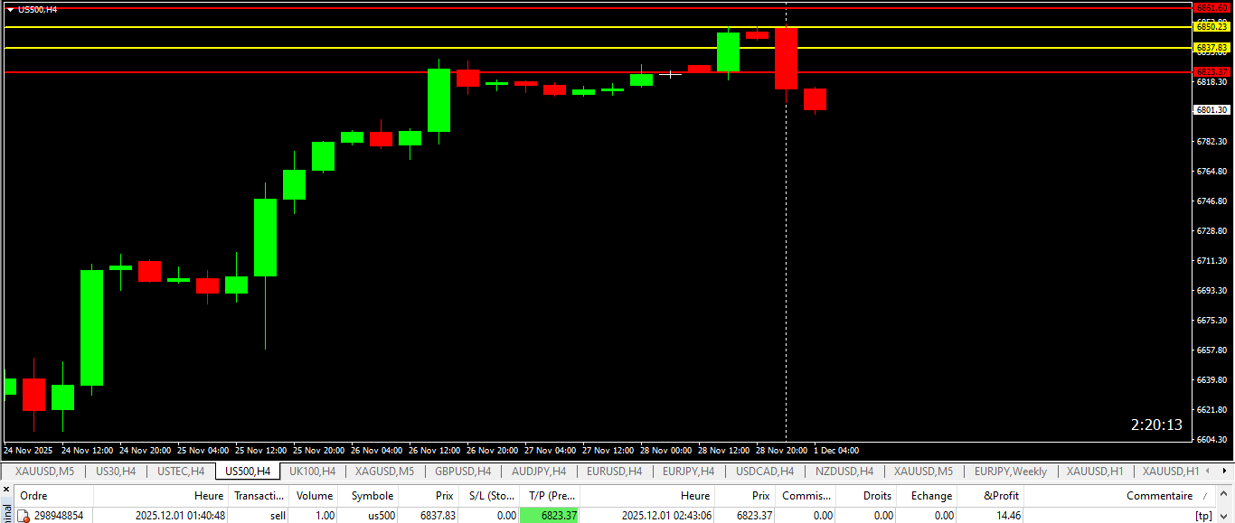
Task: Select the top red line at 6861.60
Action: [x=597, y=7]
